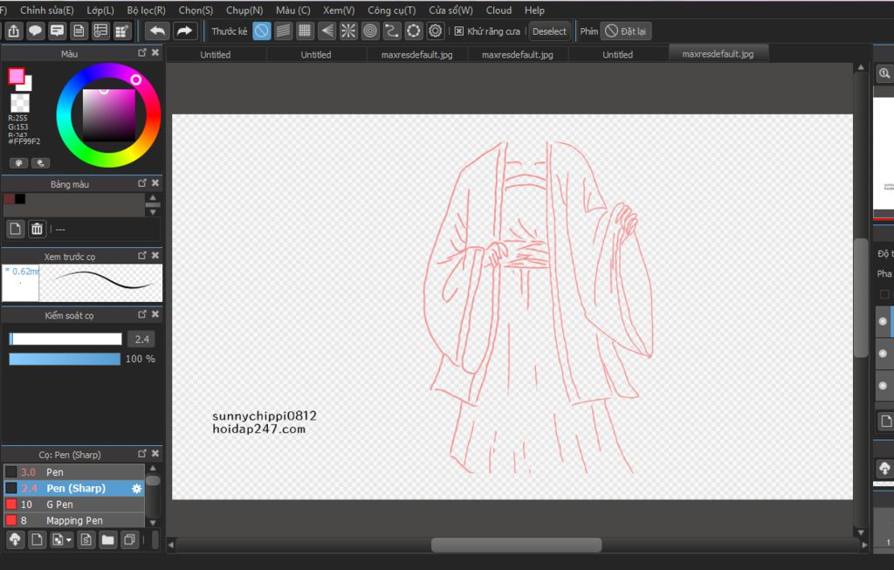Click the trash icon in Bảng màu
894x570 pixels.
37,230
